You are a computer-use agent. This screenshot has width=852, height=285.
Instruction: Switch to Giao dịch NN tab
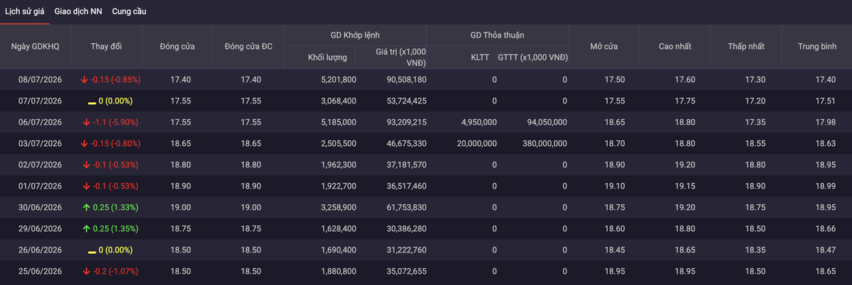78,11
